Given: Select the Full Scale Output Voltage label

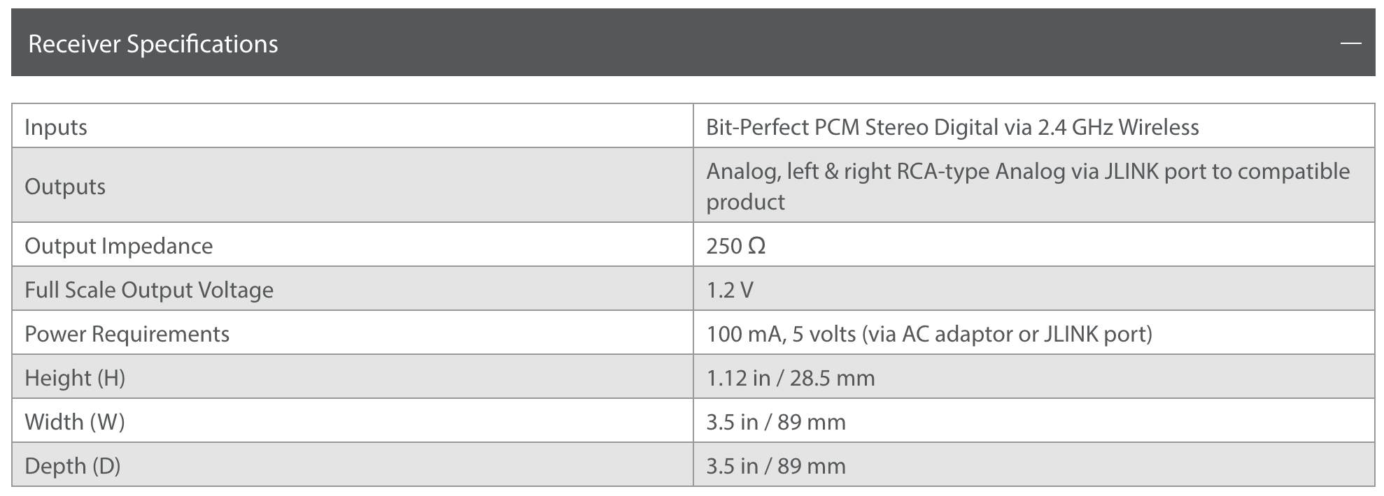Looking at the screenshot, I should 149,290.
